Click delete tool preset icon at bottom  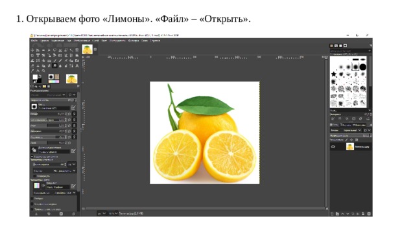pyautogui.click(x=61, y=214)
